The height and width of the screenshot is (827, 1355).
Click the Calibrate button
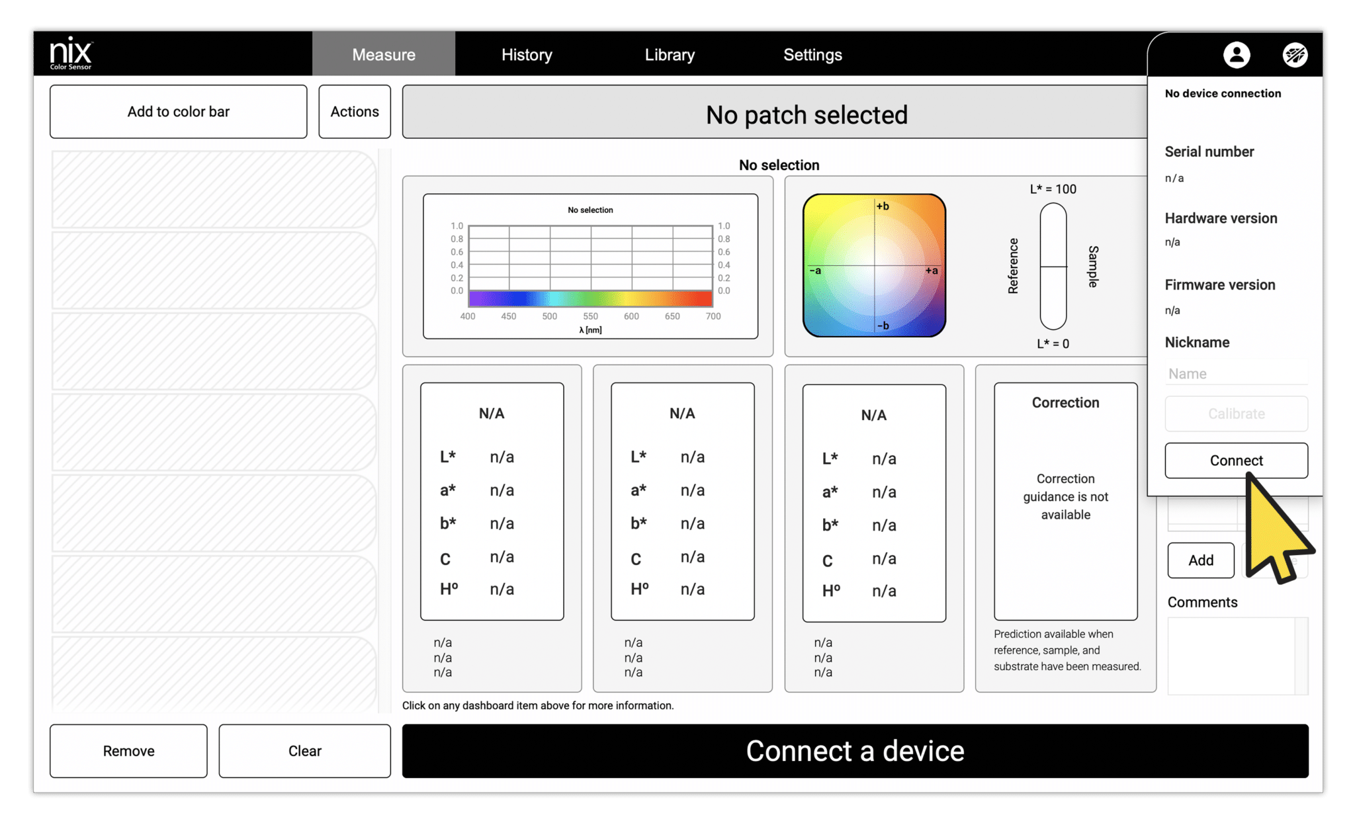coord(1236,413)
